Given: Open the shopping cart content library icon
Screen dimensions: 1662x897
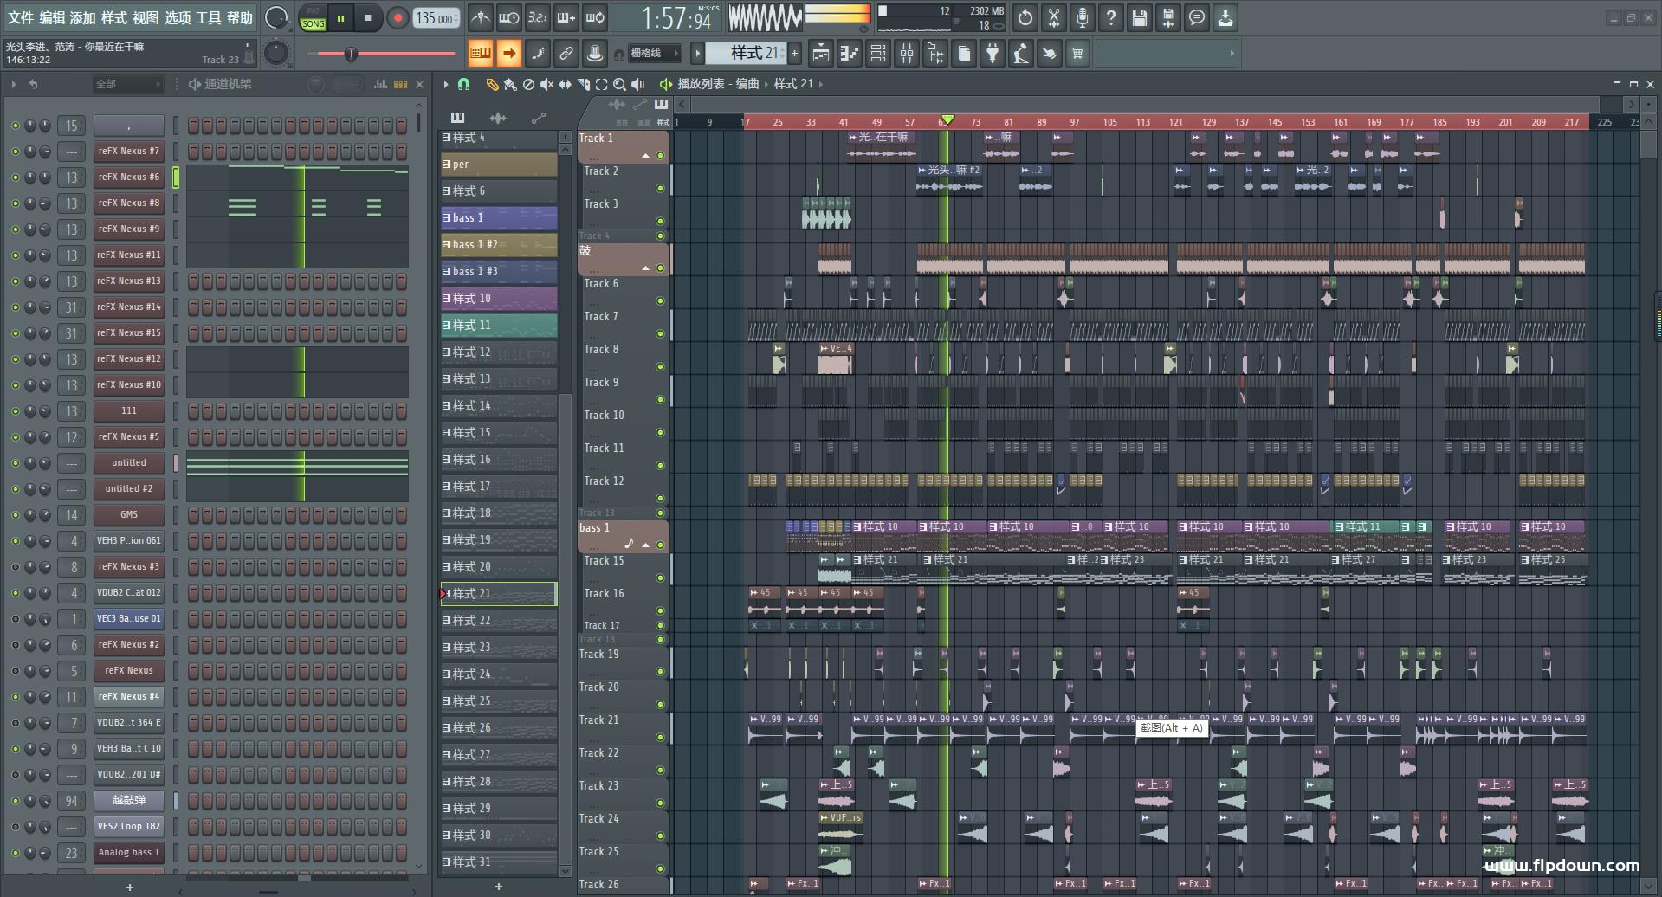Looking at the screenshot, I should pyautogui.click(x=1077, y=54).
